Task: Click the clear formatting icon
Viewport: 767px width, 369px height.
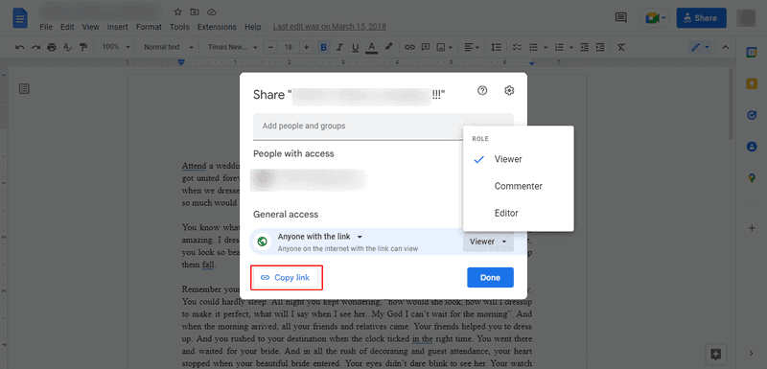Action: tap(620, 47)
